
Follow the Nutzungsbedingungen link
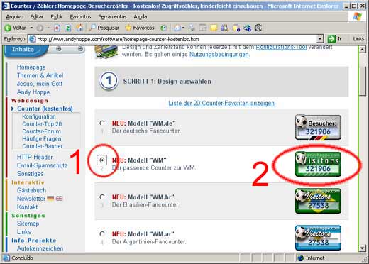click(x=219, y=55)
